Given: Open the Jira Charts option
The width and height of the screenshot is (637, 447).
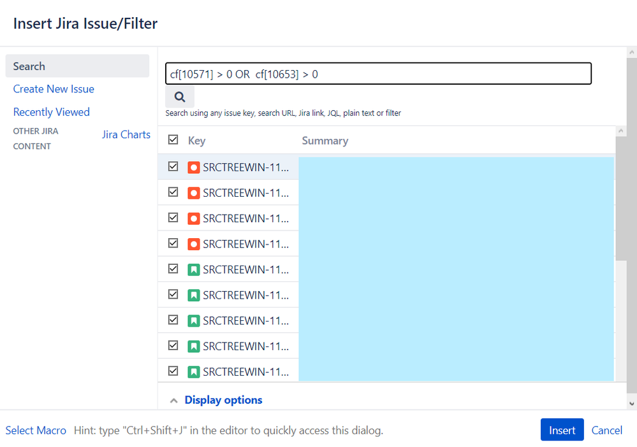Looking at the screenshot, I should click(126, 134).
